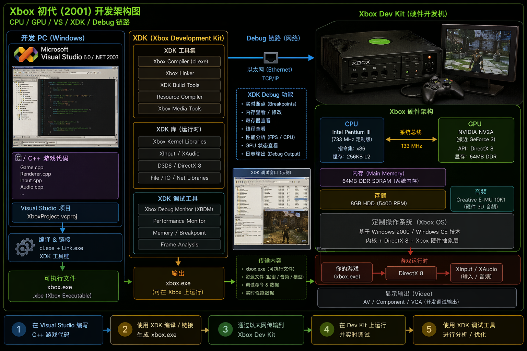
Task: Select 资源文件 (贴图 / 音频 / 模型) item
Action: click(273, 277)
